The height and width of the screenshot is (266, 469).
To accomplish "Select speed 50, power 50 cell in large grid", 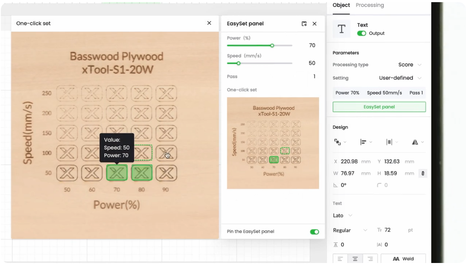I will [67, 173].
